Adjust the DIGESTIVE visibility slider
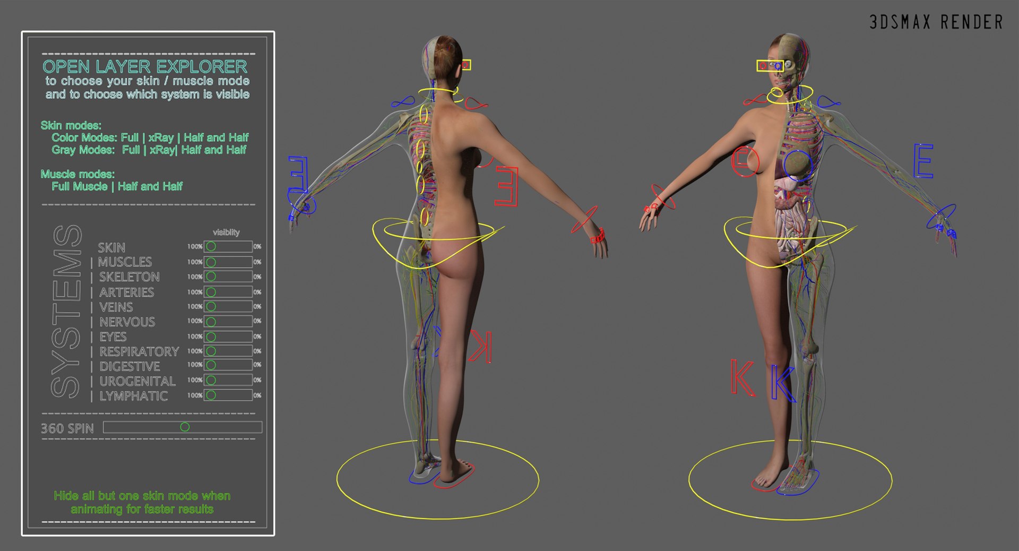 (x=228, y=365)
